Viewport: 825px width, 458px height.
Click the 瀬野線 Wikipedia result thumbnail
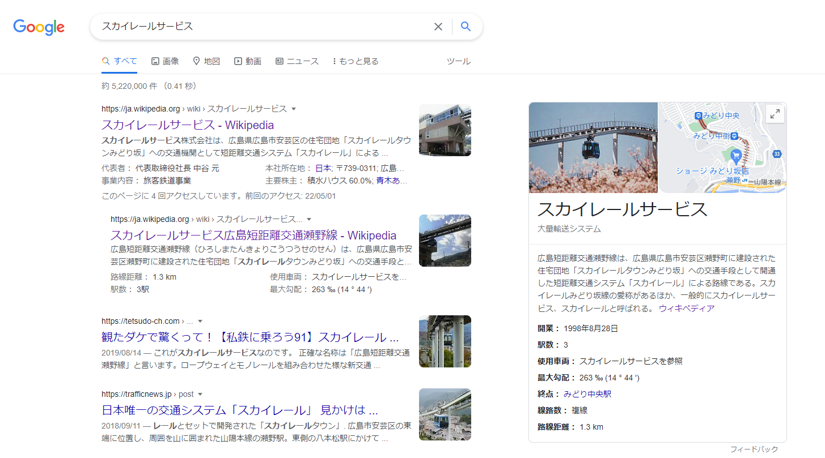click(445, 241)
